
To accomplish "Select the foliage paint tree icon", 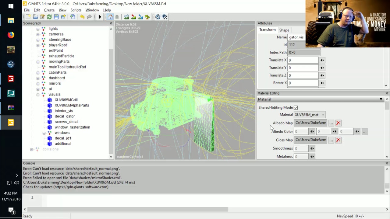I will pos(147,17).
